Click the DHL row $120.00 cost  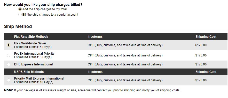(201, 64)
